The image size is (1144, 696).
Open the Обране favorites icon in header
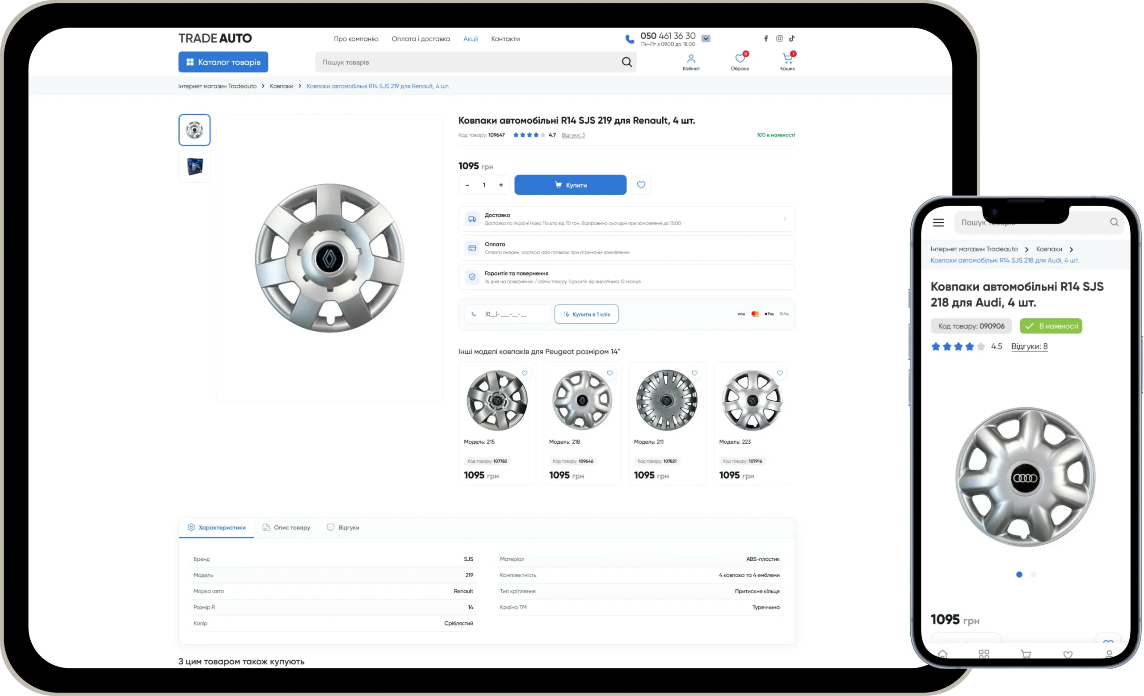pyautogui.click(x=740, y=62)
